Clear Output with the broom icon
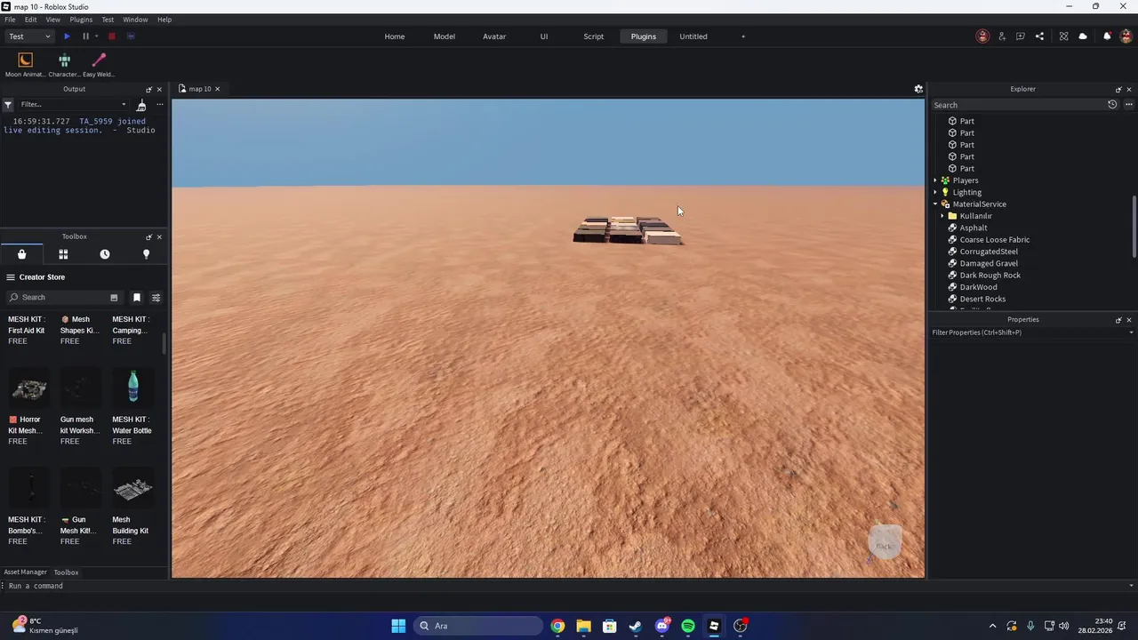This screenshot has width=1138, height=640. point(141,105)
